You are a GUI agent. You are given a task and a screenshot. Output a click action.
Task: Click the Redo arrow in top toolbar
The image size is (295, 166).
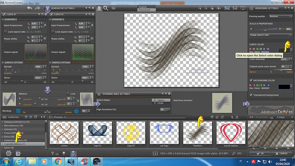pyautogui.click(x=38, y=8)
